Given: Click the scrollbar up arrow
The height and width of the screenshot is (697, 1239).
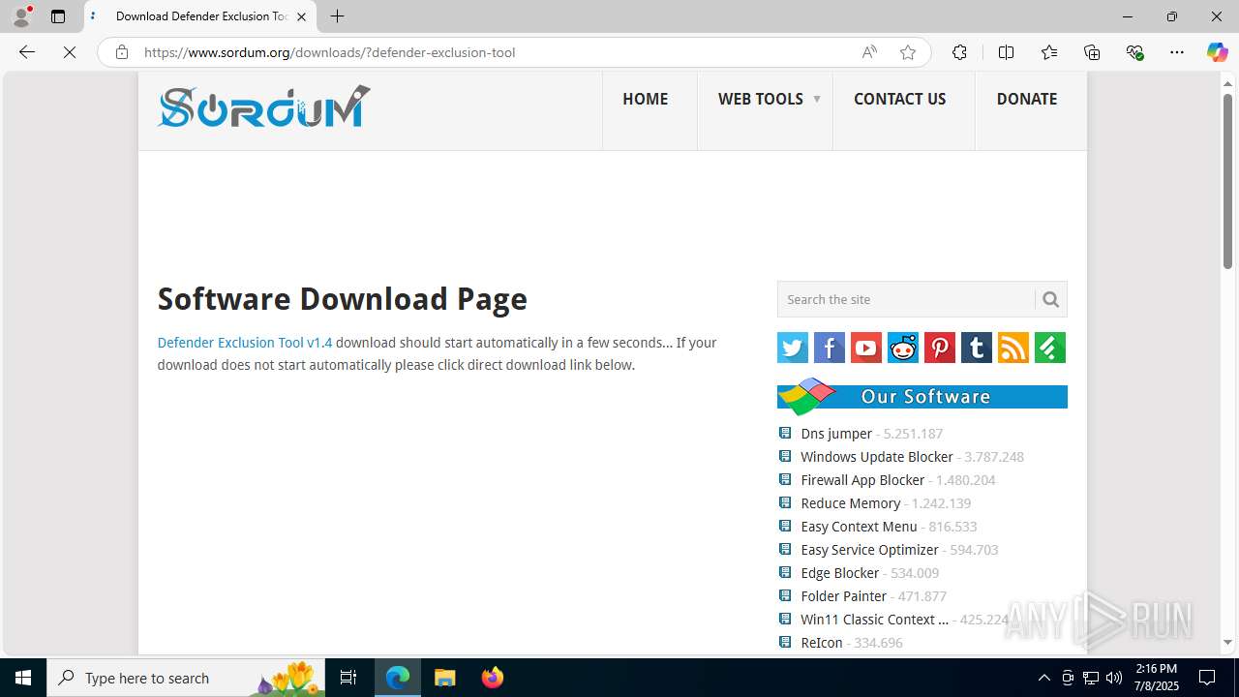Looking at the screenshot, I should click(1227, 82).
